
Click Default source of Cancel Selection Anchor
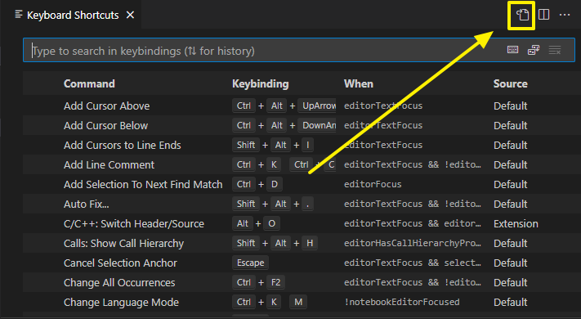click(510, 263)
